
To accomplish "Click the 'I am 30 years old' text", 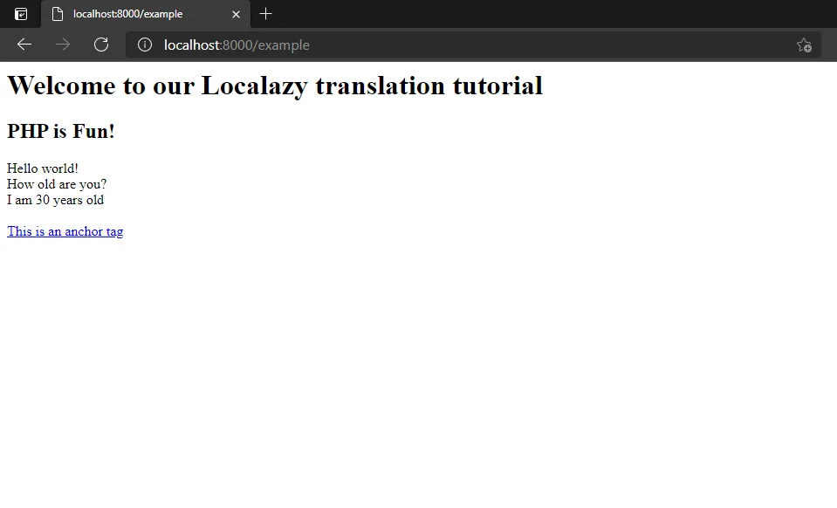I will [x=55, y=200].
